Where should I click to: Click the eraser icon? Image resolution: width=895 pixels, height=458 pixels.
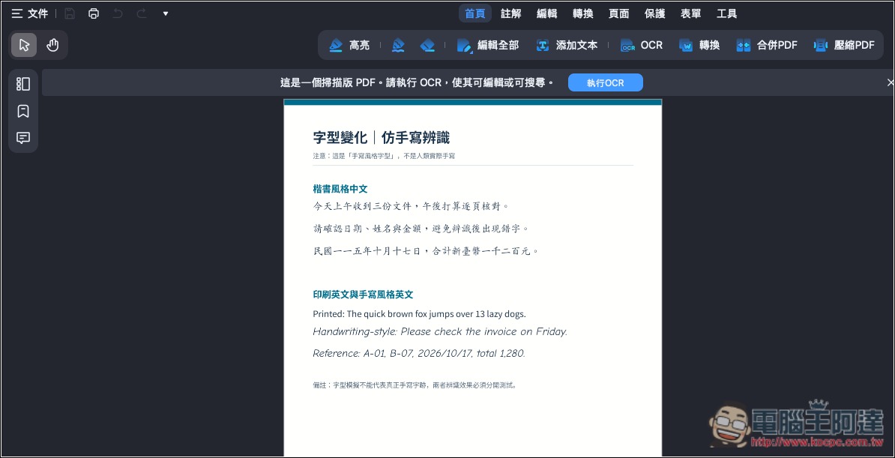427,45
